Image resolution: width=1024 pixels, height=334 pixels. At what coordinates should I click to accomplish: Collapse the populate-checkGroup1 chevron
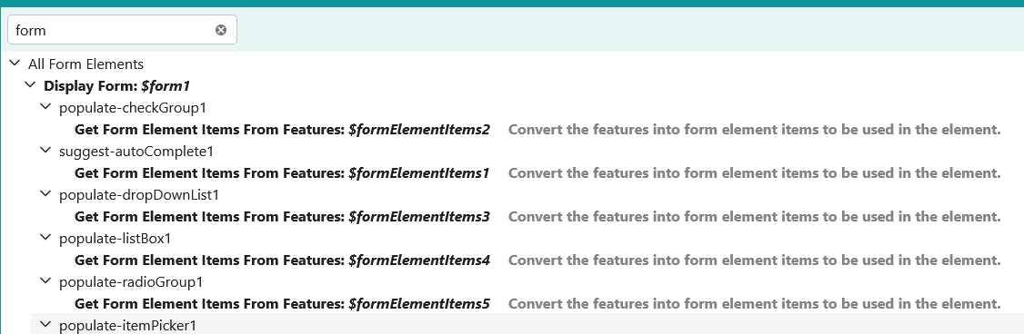[x=45, y=107]
